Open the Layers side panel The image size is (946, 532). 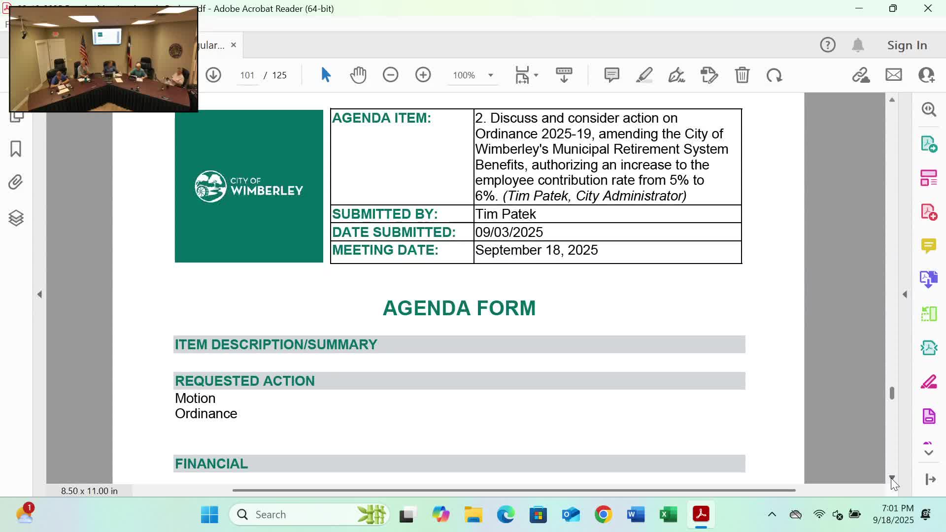pyautogui.click(x=16, y=218)
